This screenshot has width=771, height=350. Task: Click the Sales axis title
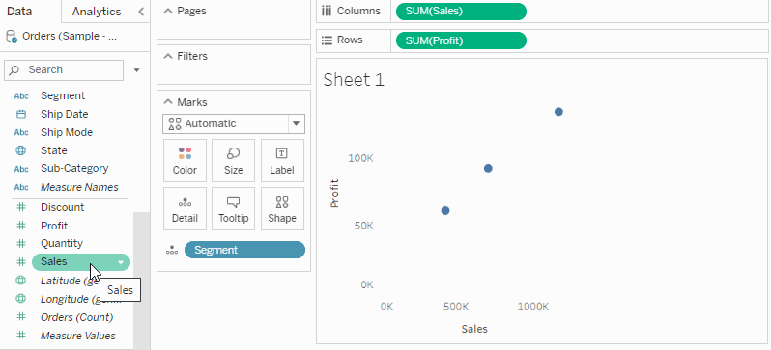click(x=474, y=329)
